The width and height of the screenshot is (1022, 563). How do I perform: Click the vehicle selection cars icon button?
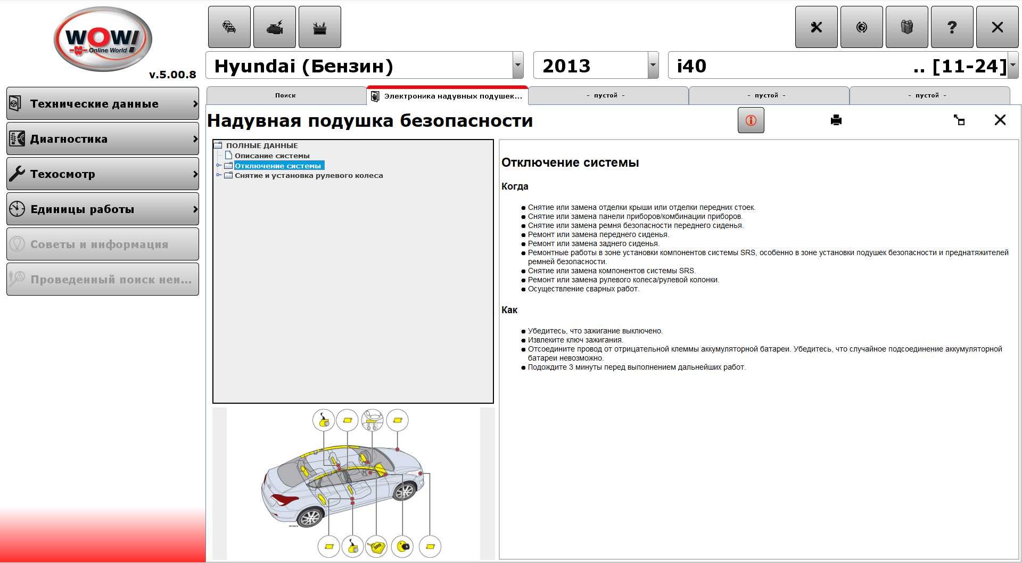click(x=229, y=27)
